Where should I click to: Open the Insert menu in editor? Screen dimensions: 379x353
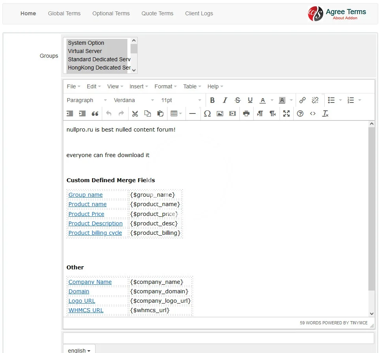pyautogui.click(x=139, y=86)
